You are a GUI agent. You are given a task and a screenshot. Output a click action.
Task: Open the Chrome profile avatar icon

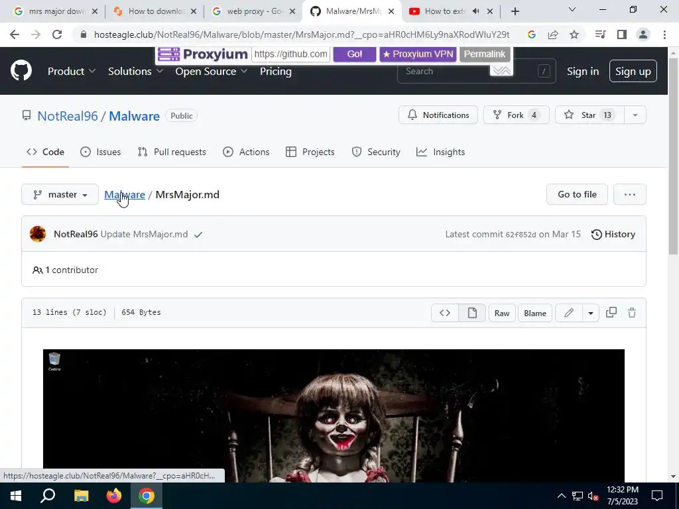tap(643, 34)
